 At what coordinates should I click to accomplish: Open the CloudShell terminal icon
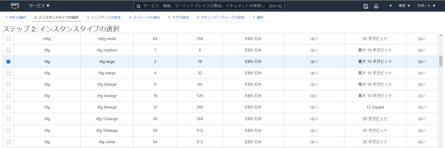click(x=366, y=6)
